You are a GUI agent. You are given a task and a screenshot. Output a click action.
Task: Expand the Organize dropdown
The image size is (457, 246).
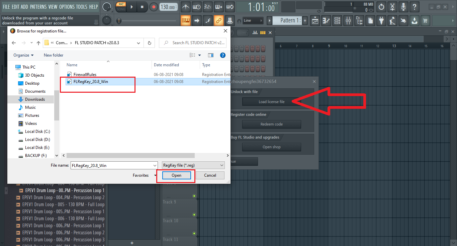click(x=23, y=55)
